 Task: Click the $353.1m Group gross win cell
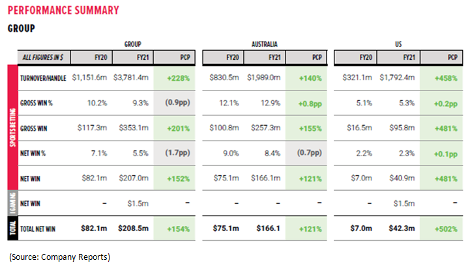pyautogui.click(x=136, y=128)
